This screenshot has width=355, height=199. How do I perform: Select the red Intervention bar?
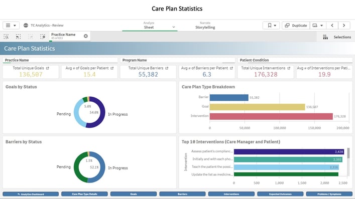[271, 116]
